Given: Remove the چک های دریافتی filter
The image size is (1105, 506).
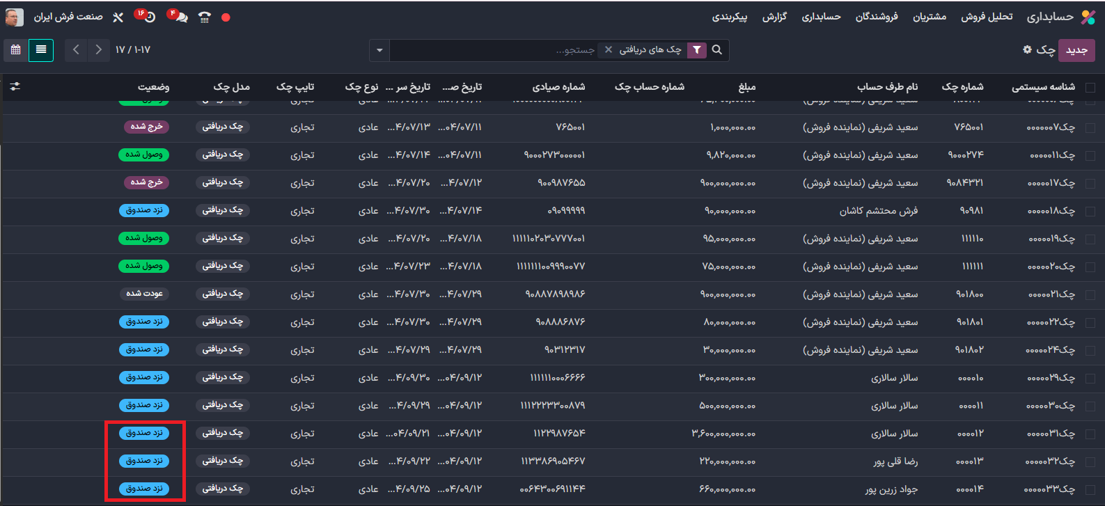Looking at the screenshot, I should 609,49.
